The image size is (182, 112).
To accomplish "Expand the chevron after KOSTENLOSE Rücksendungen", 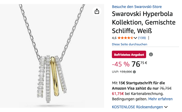I will [x=166, y=107].
